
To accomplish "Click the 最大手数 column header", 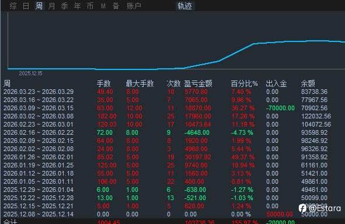I will click(x=140, y=83).
